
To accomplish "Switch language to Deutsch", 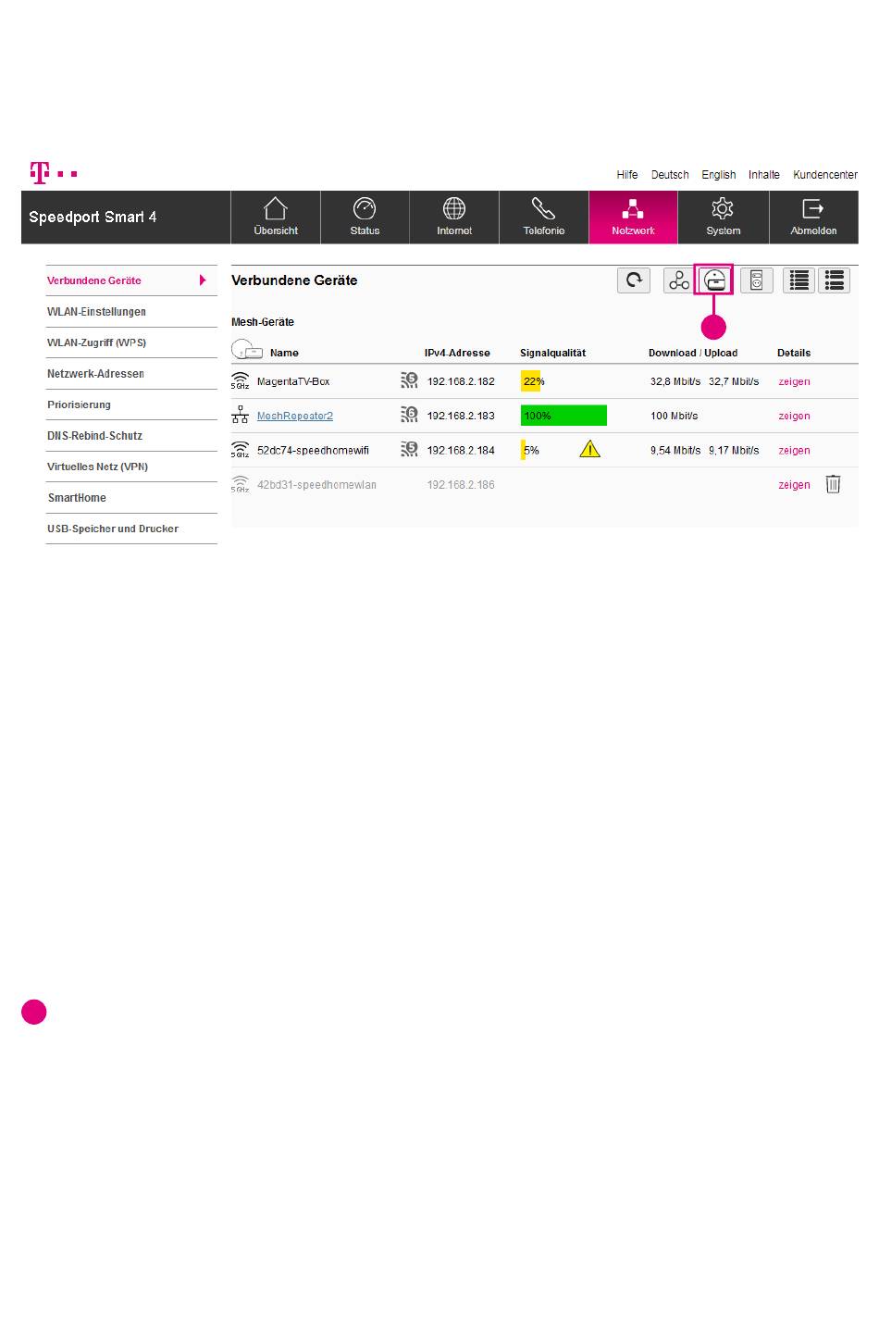I will tap(670, 174).
